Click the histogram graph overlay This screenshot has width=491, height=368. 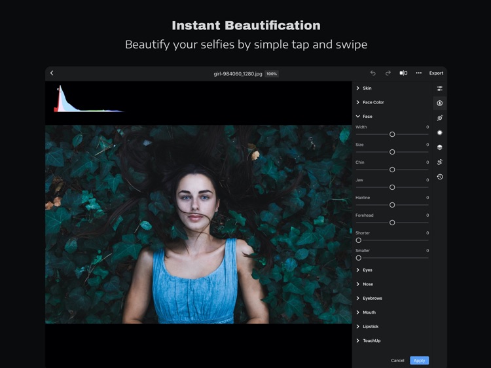(89, 99)
